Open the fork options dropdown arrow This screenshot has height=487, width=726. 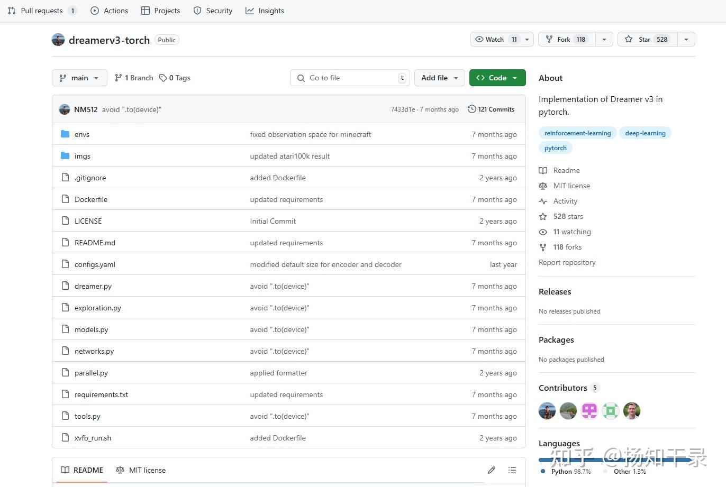click(604, 39)
